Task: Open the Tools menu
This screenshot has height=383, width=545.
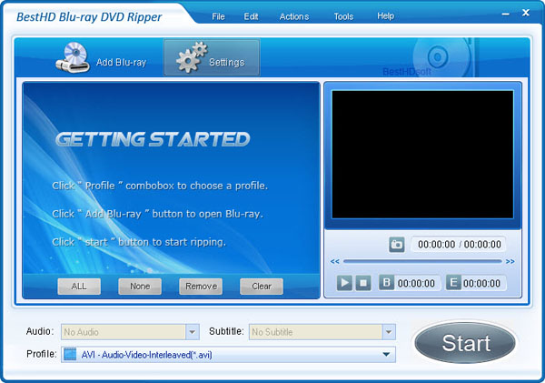Action: pyautogui.click(x=343, y=16)
